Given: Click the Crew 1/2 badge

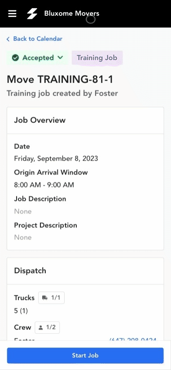Looking at the screenshot, I should click(x=47, y=327).
